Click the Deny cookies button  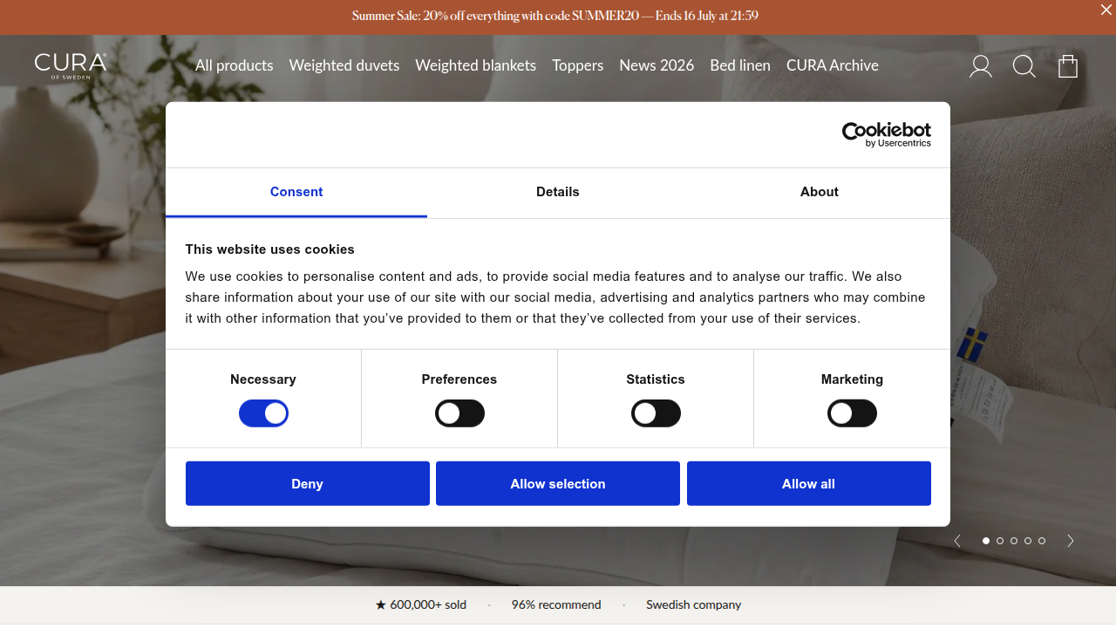tap(308, 483)
